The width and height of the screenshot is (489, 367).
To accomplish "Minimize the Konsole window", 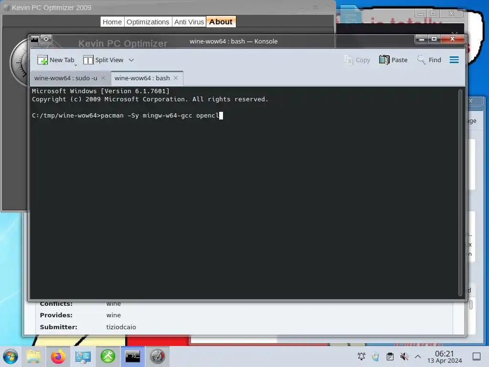I will (x=422, y=39).
